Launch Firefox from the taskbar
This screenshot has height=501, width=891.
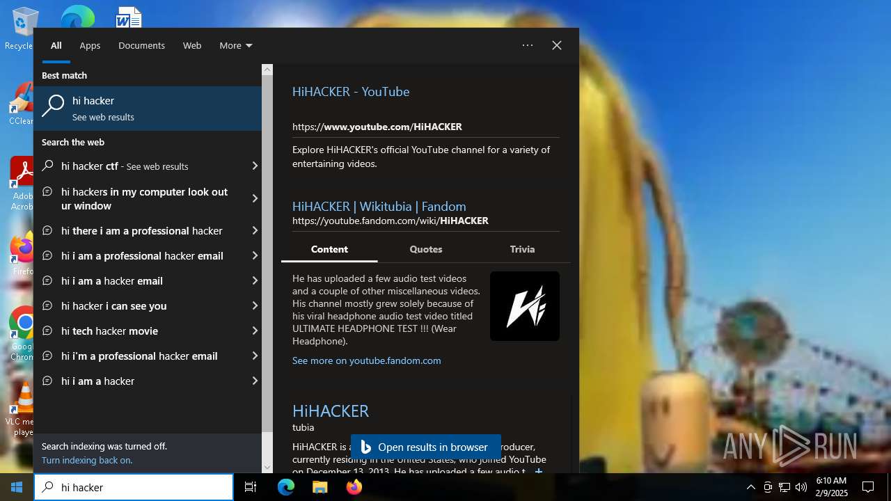[x=354, y=487]
